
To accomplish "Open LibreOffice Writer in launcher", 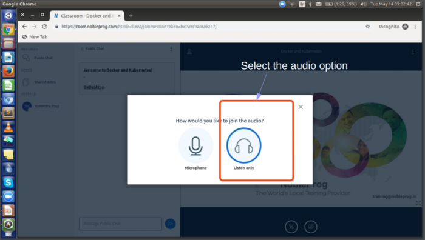I will pyautogui.click(x=8, y=58).
